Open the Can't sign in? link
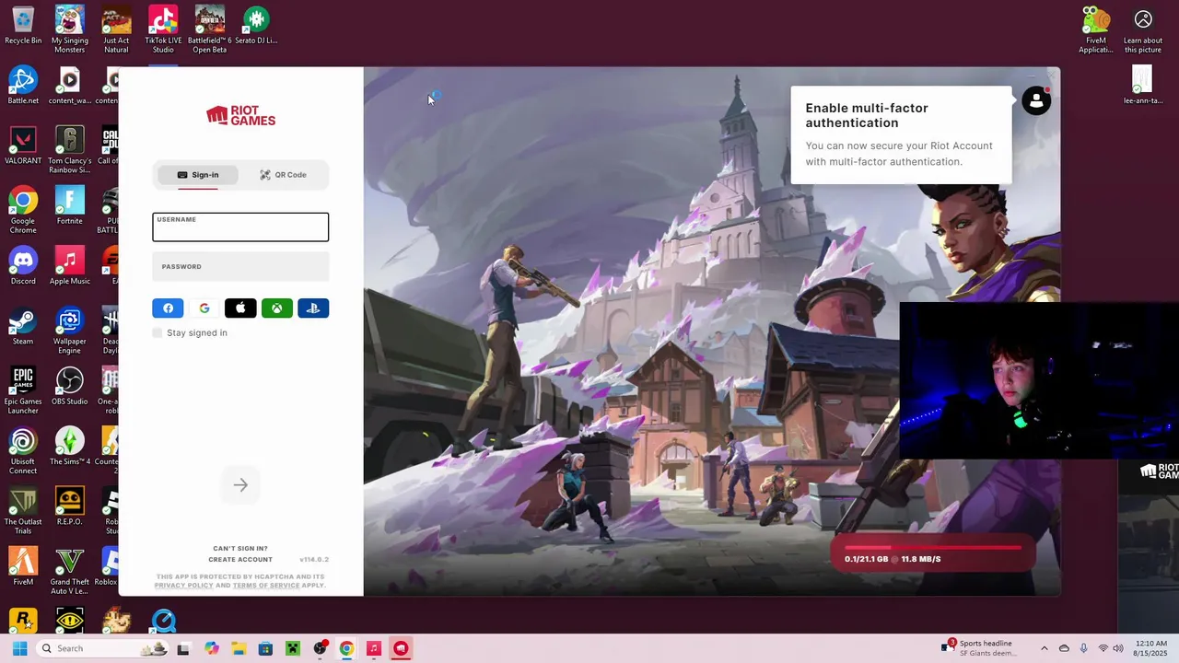1179x663 pixels. pos(240,548)
